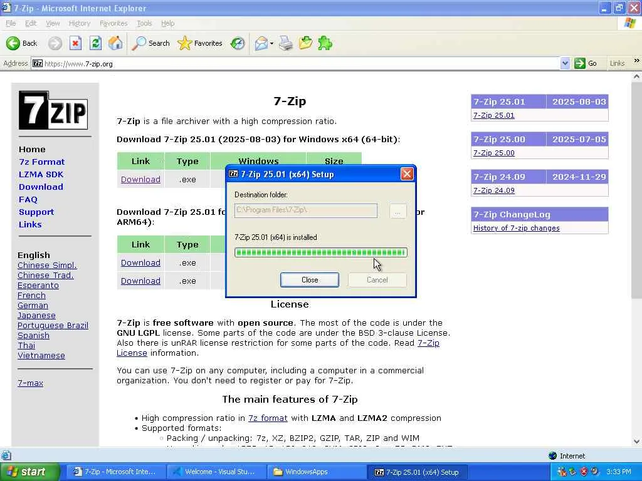Screen dimensions: 642x481
Task: Click the Mail envelope icon
Action: (261, 43)
